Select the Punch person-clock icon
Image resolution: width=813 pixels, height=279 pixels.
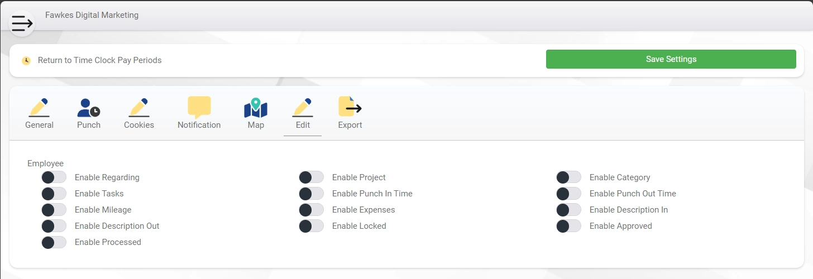point(89,107)
